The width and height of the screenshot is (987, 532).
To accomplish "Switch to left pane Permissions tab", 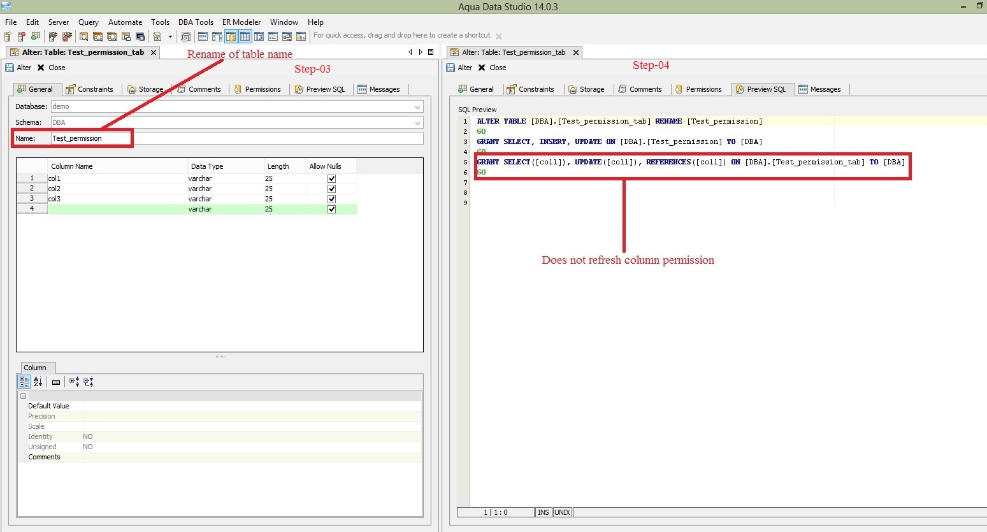I will pyautogui.click(x=257, y=89).
